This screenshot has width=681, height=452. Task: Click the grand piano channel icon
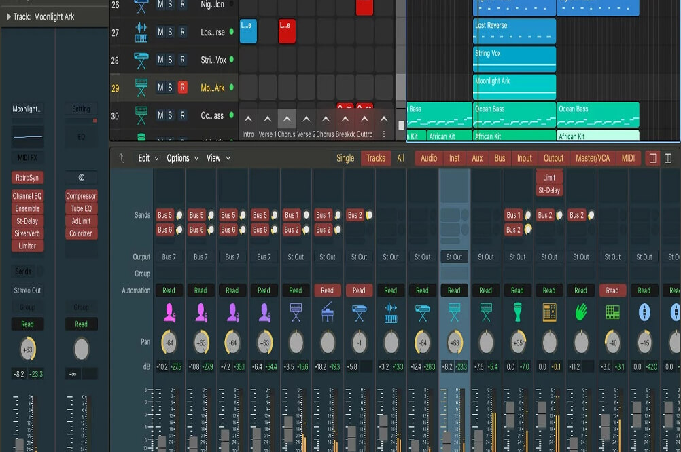327,312
